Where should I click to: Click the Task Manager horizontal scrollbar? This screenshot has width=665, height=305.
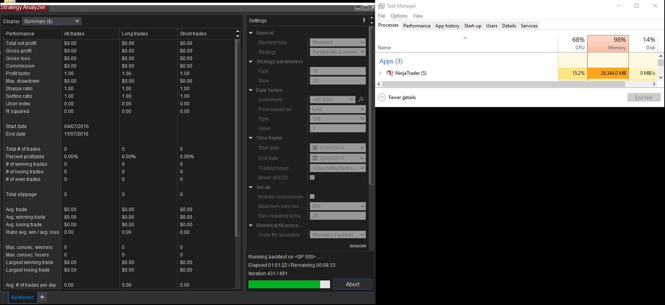pos(503,84)
